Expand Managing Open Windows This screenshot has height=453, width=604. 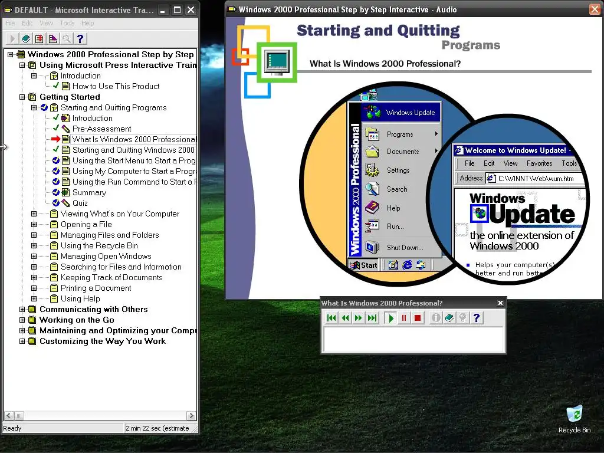click(x=34, y=256)
